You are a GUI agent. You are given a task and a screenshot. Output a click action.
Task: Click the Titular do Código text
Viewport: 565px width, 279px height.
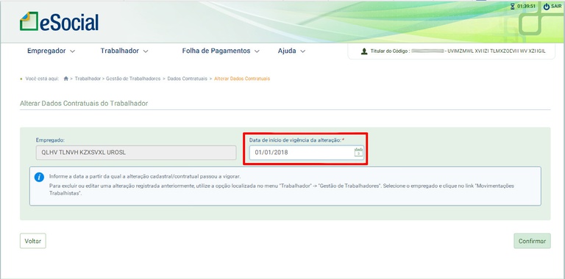tap(390, 51)
